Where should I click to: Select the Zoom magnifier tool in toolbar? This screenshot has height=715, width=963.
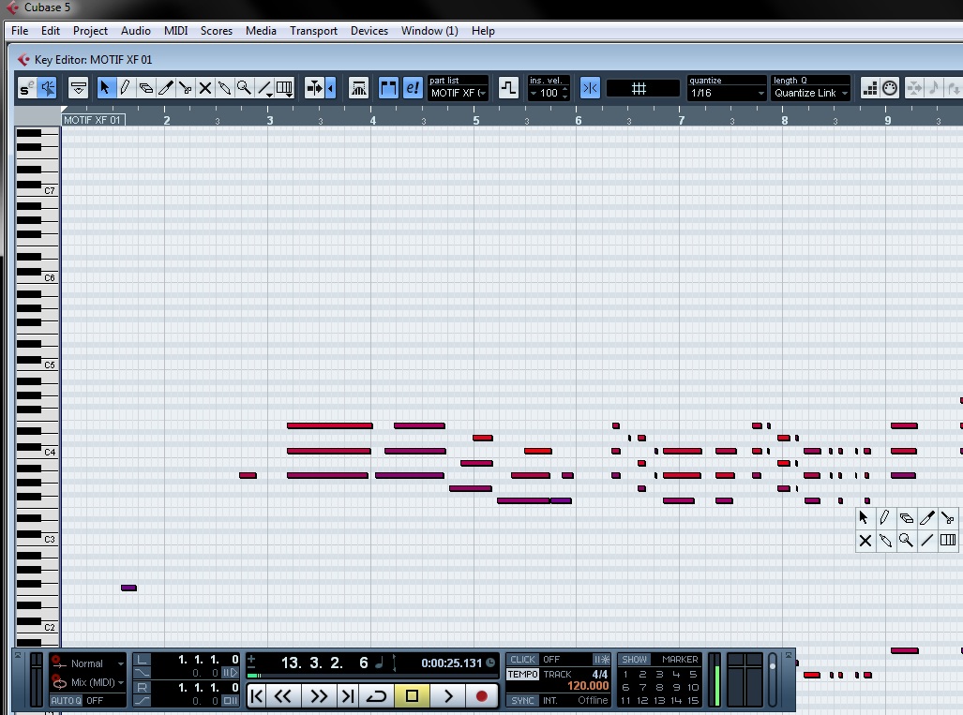click(x=244, y=88)
